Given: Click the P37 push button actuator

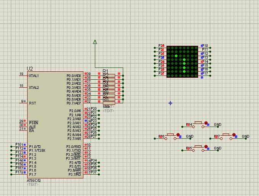Looking at the screenshot, I should (x=226, y=135).
